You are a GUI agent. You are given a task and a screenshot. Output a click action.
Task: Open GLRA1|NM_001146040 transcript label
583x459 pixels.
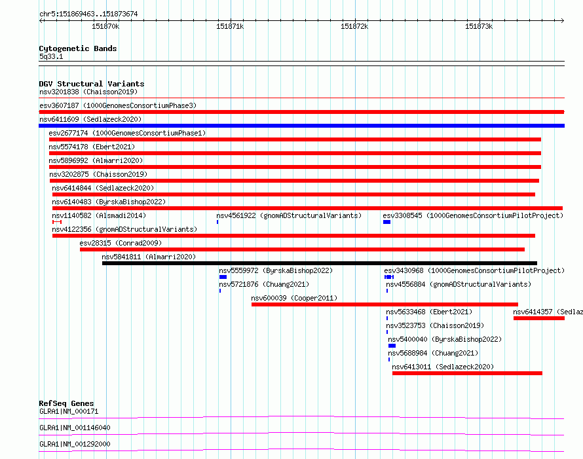click(75, 428)
